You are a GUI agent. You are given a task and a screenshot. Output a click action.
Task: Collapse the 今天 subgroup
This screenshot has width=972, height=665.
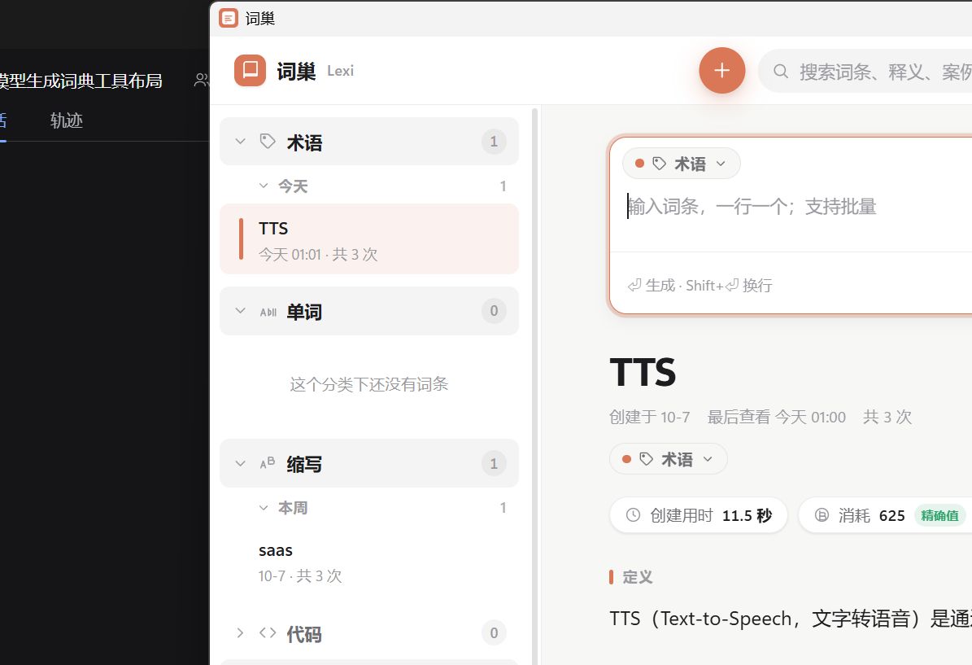coord(264,186)
